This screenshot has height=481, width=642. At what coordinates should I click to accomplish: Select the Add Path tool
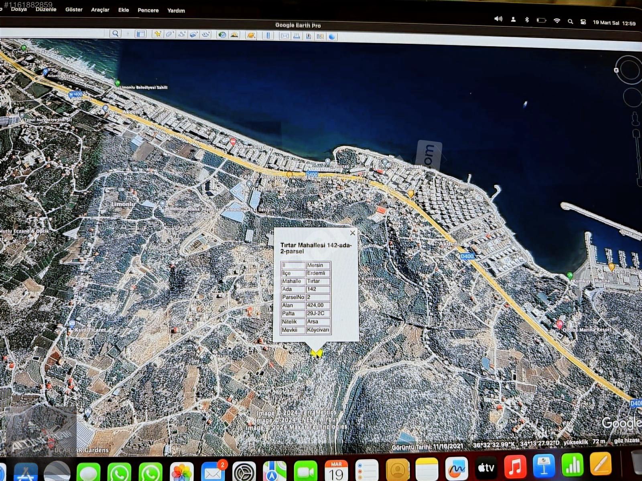click(x=181, y=34)
